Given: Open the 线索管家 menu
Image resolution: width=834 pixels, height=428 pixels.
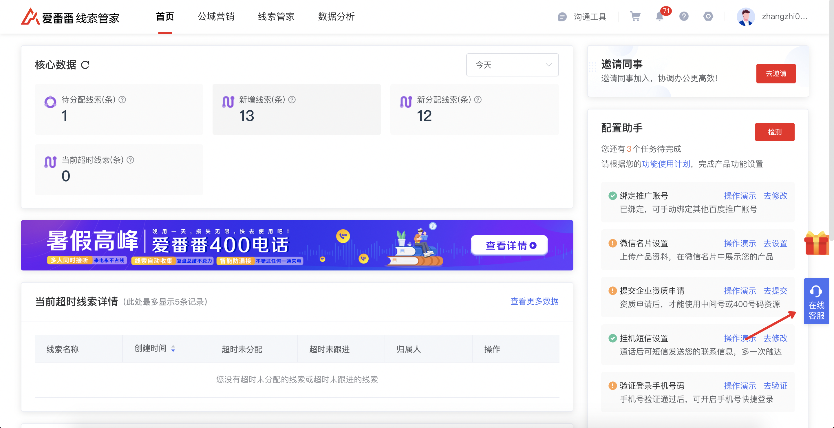Looking at the screenshot, I should click(276, 17).
